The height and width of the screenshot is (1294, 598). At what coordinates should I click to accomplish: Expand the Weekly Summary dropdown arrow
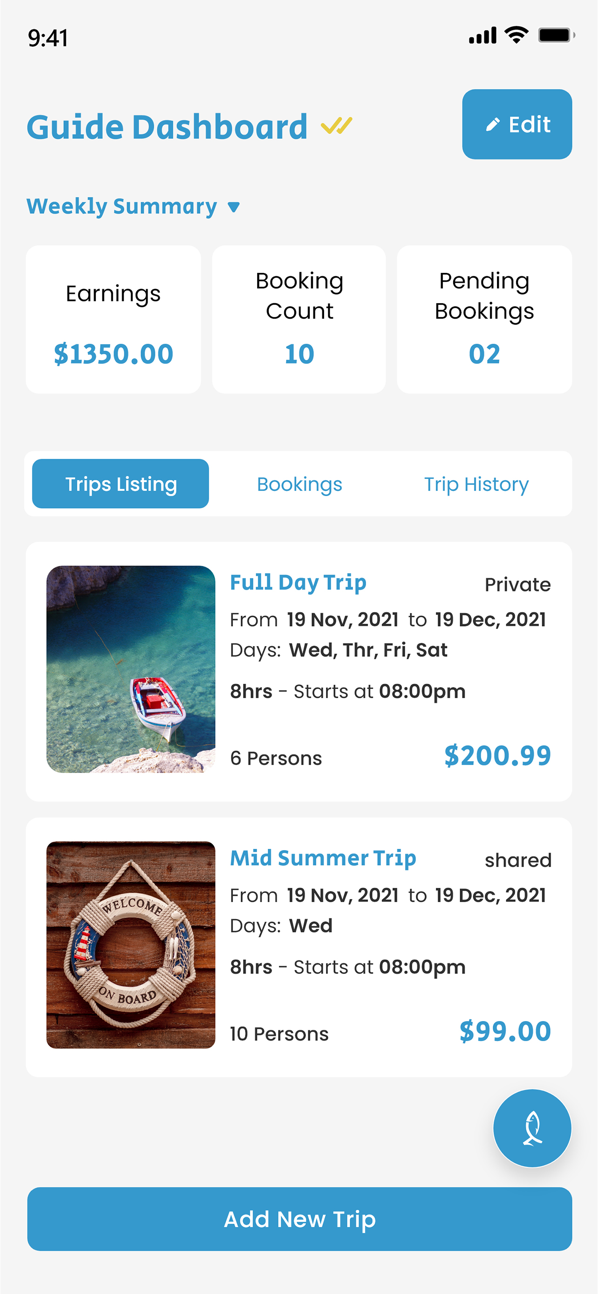coord(233,207)
